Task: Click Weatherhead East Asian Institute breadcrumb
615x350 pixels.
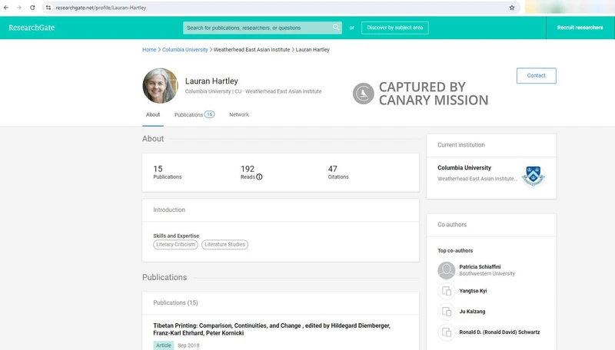Action: pos(252,50)
